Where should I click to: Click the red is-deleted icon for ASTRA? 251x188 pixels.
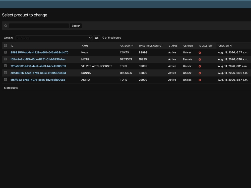coord(200,80)
